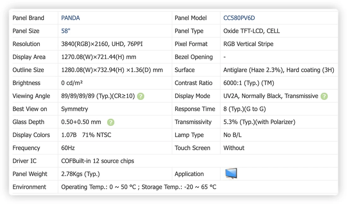347x204 pixels.
Task: Click the Driver IC label
Action: coord(24,161)
